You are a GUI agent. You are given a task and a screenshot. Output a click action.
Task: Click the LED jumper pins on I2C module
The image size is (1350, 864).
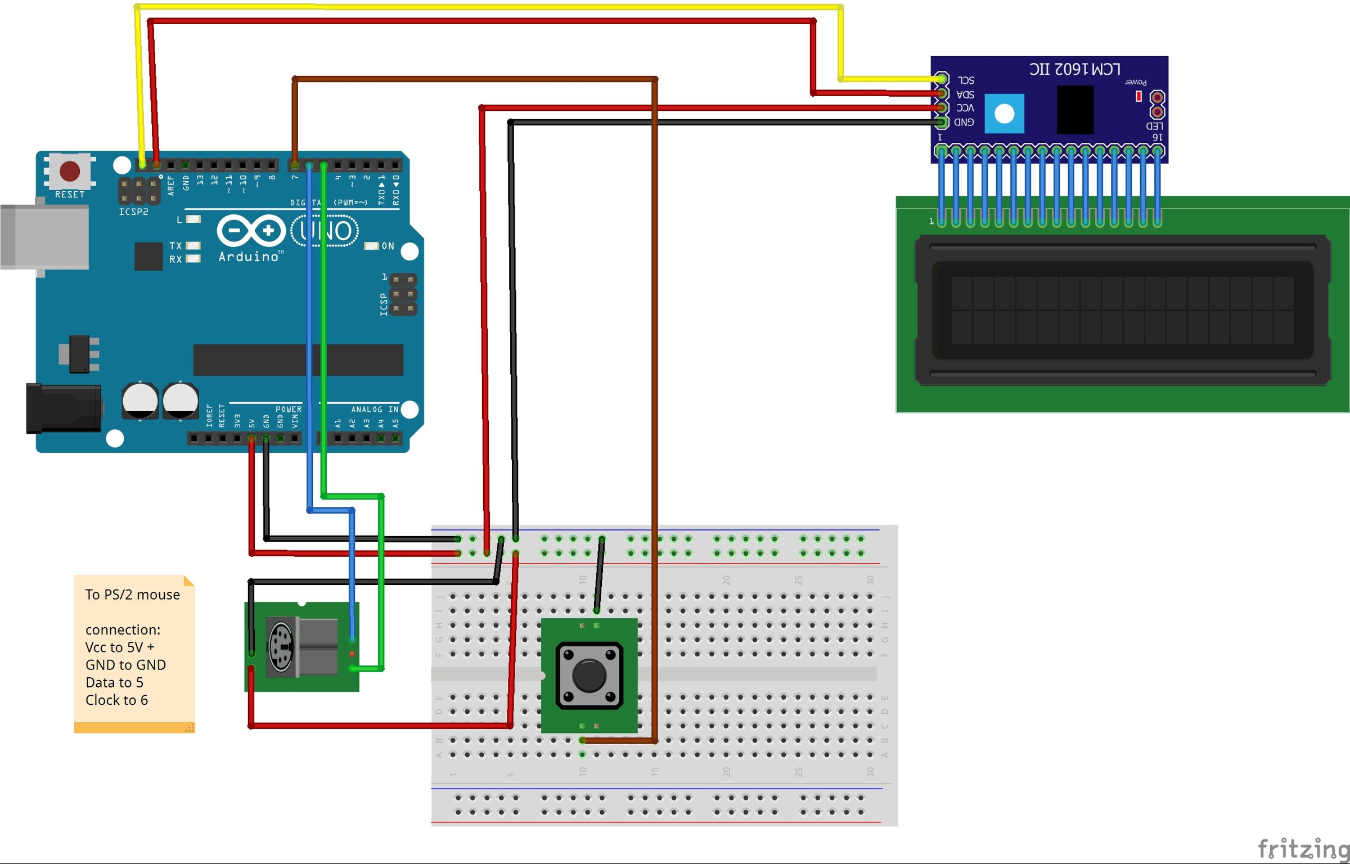pyautogui.click(x=1157, y=105)
